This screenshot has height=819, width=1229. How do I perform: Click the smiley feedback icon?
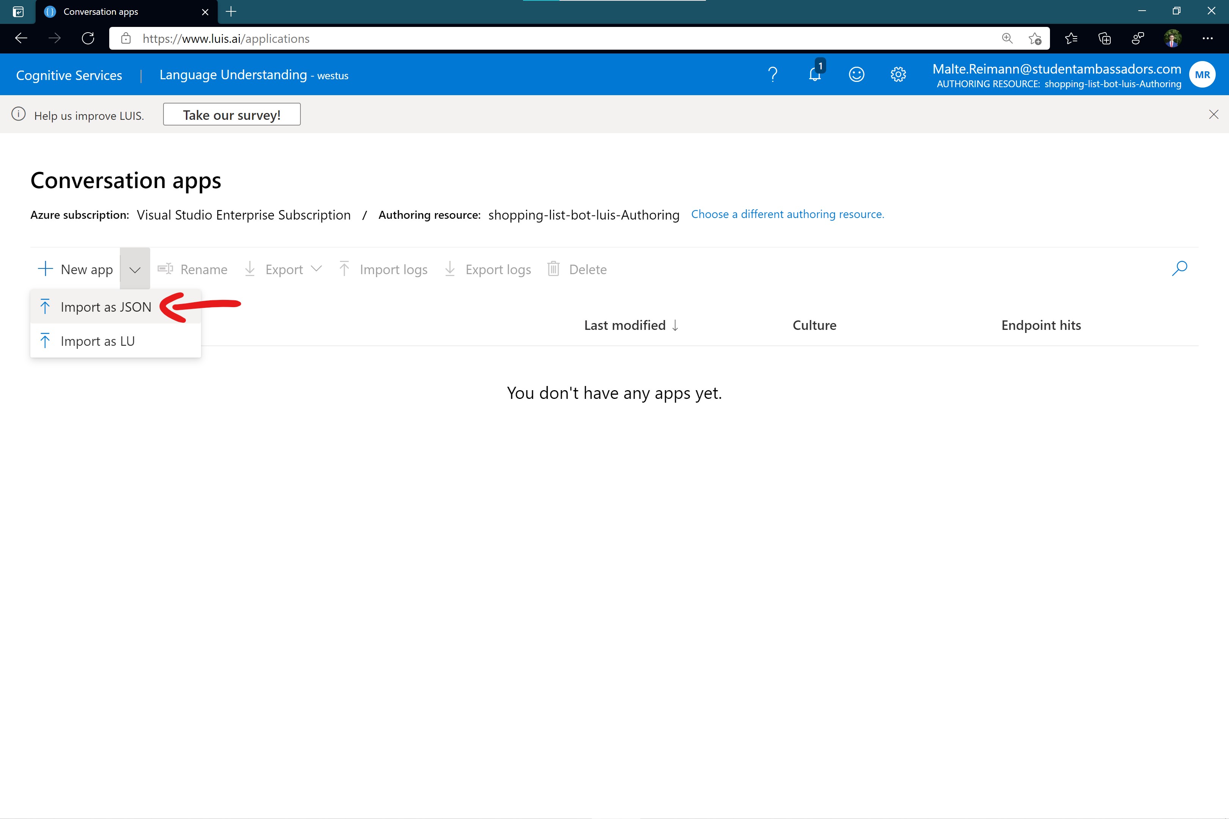click(x=856, y=75)
